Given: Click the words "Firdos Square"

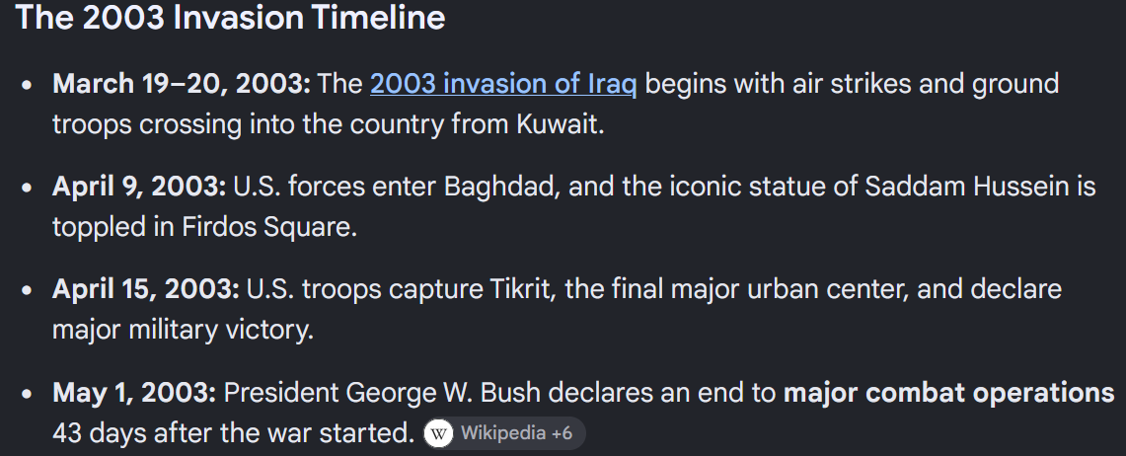Looking at the screenshot, I should tap(269, 227).
